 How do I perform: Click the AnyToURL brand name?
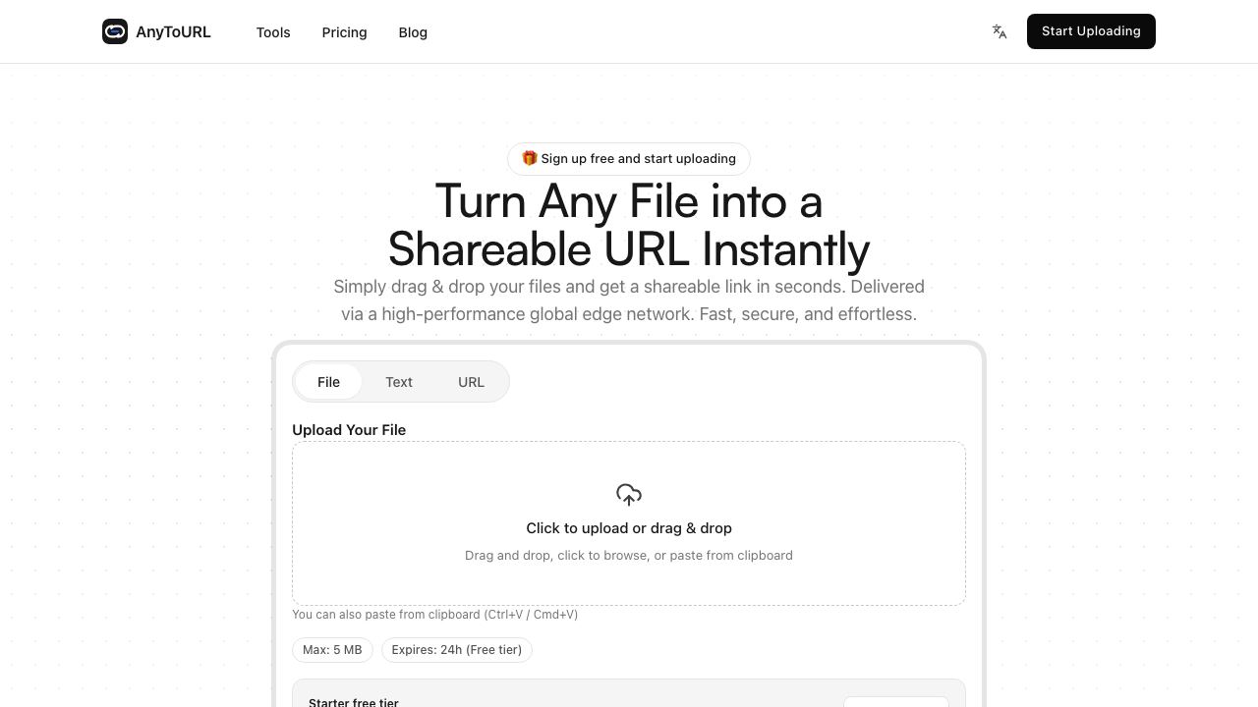[173, 31]
